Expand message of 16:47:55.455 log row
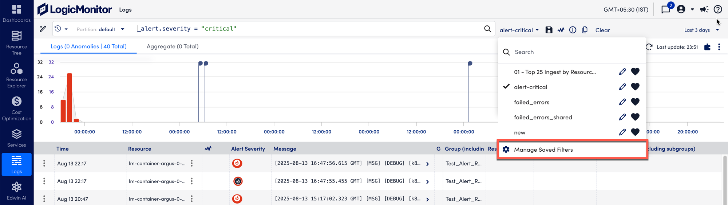The width and height of the screenshot is (728, 205). point(428,181)
